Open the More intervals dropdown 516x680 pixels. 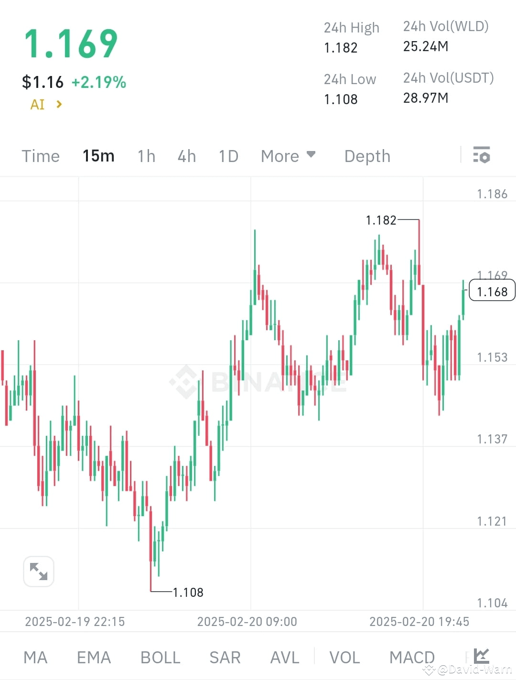point(288,156)
